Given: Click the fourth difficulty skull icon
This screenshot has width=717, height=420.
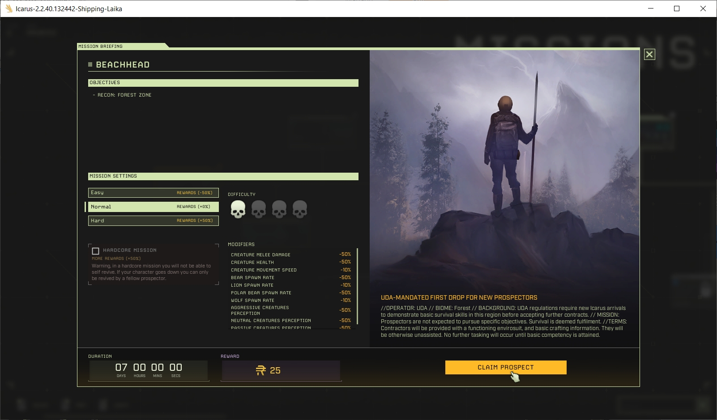Looking at the screenshot, I should tap(300, 209).
